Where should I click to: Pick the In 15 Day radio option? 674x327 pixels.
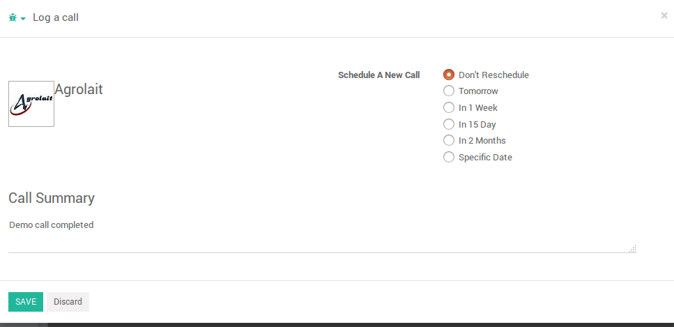[449, 124]
